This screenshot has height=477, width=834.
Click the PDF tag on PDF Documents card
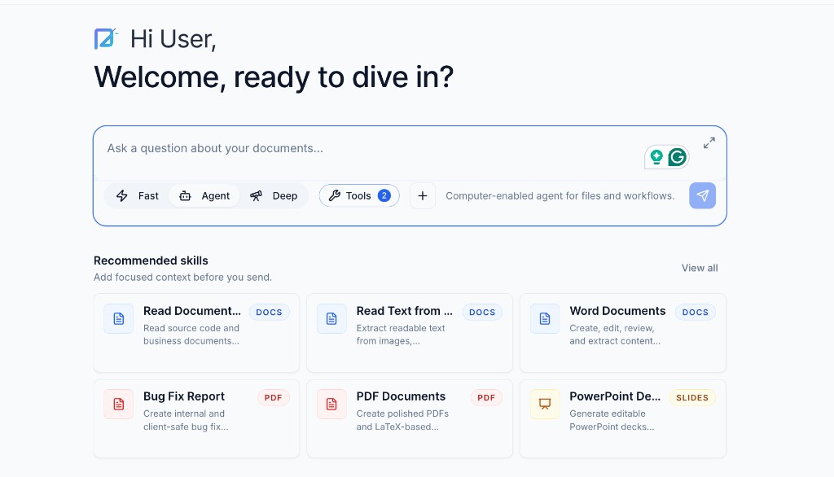[x=486, y=398]
